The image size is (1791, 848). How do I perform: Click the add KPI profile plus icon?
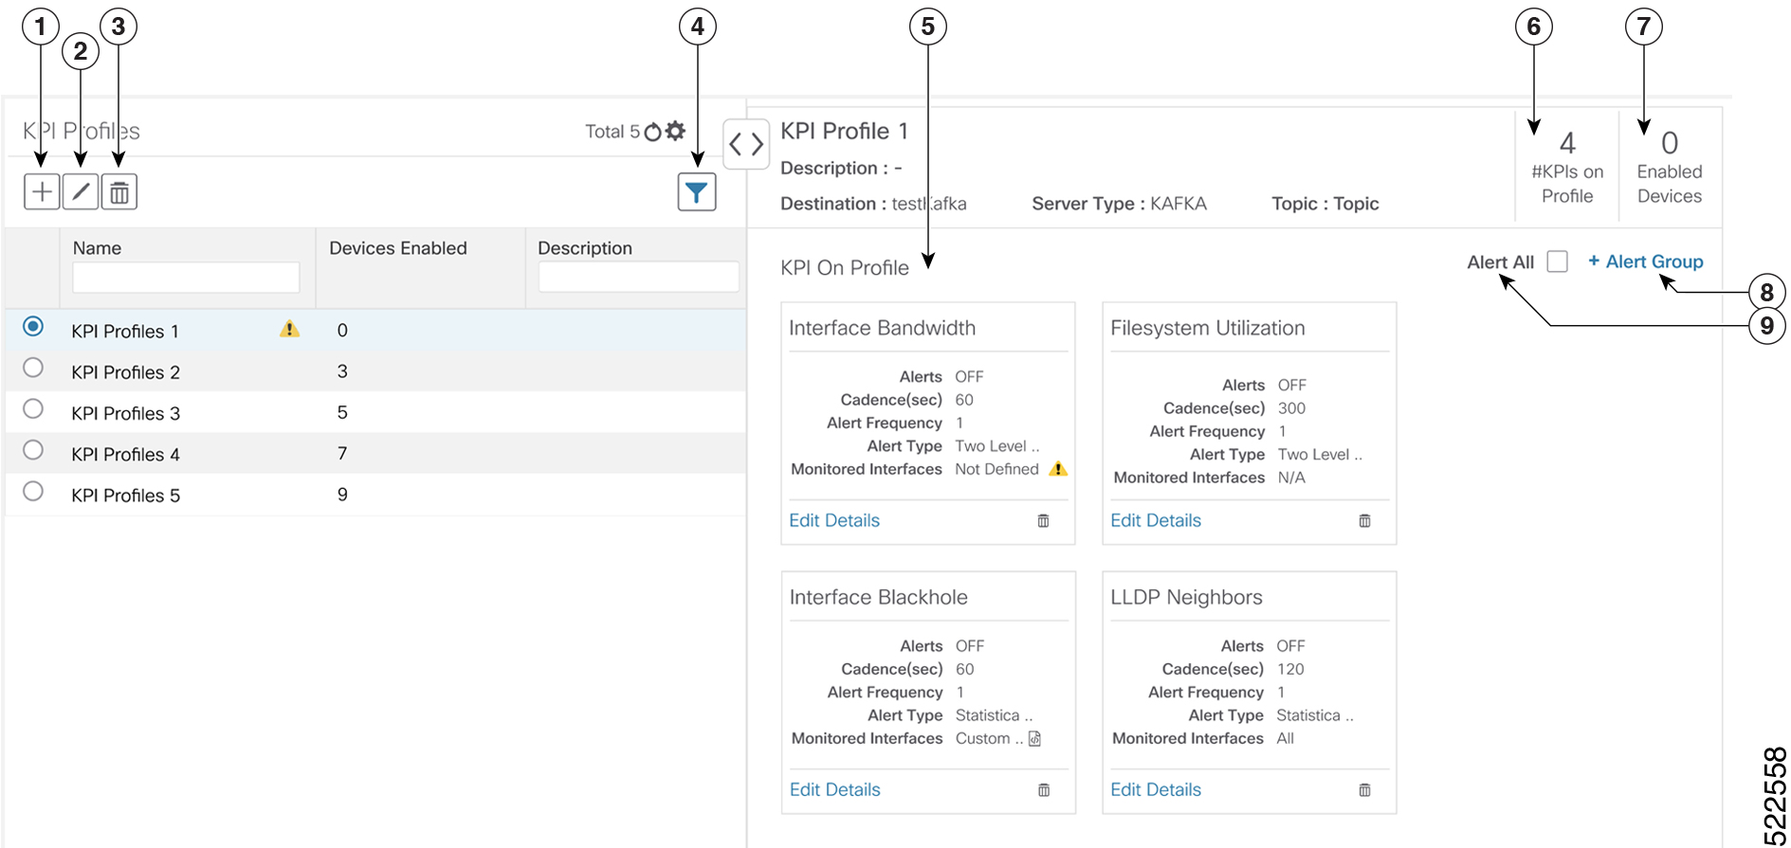click(x=42, y=192)
